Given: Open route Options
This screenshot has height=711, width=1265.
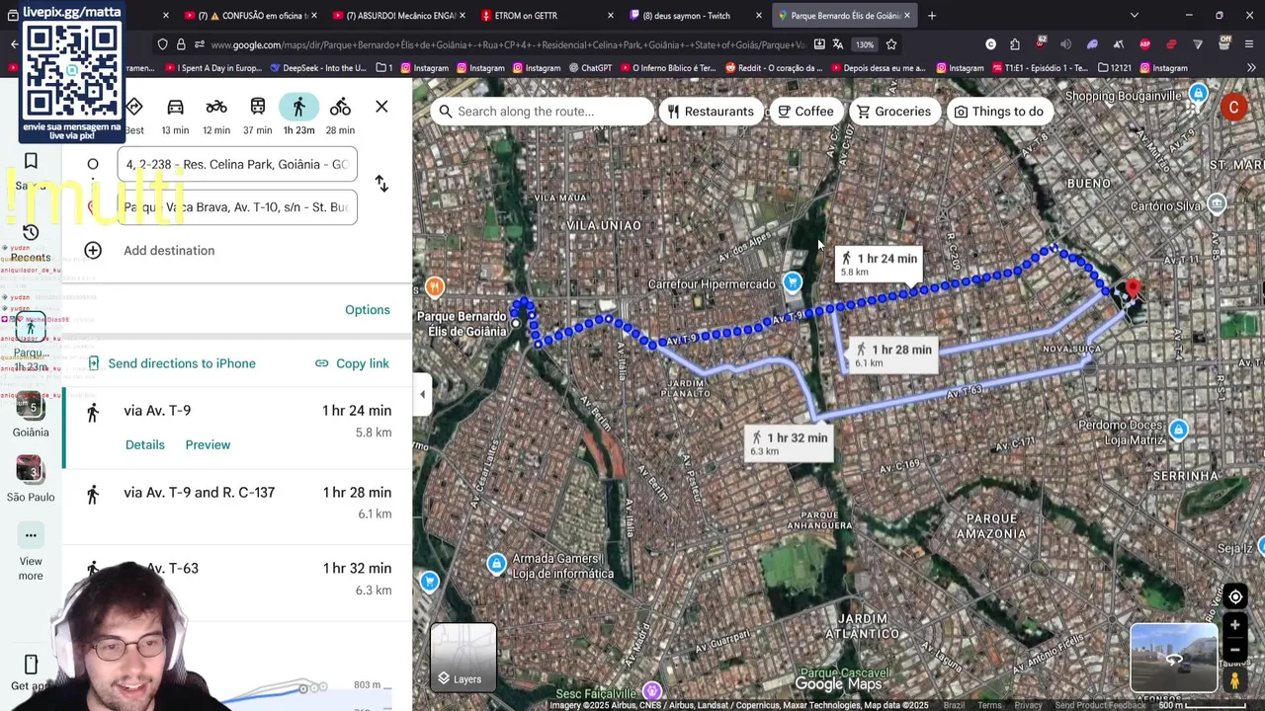Looking at the screenshot, I should (x=368, y=310).
